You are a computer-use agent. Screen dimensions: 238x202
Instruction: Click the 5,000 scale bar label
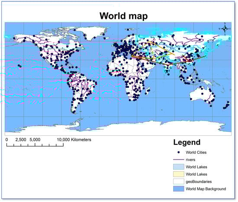tap(35, 140)
